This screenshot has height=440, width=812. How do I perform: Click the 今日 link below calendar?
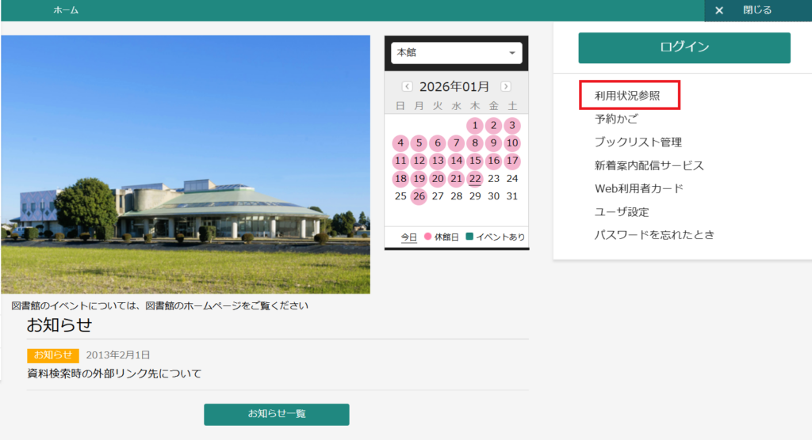[x=408, y=237]
